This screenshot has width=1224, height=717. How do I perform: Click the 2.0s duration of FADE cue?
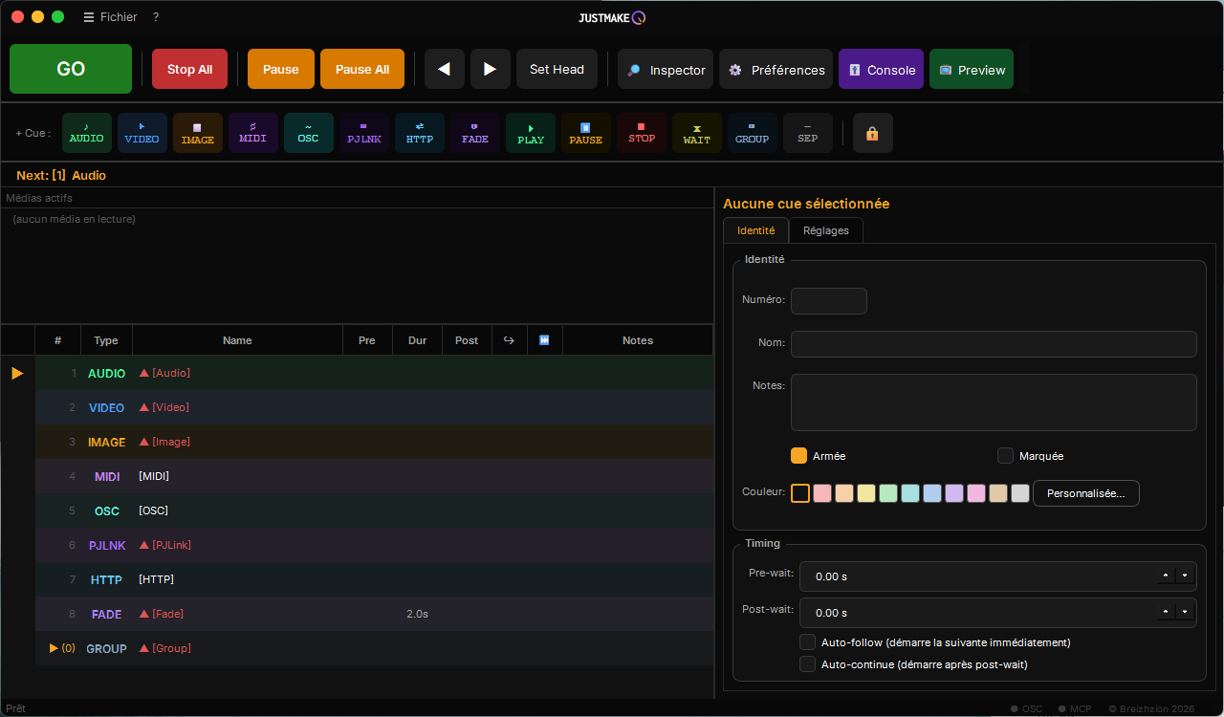[x=417, y=614]
